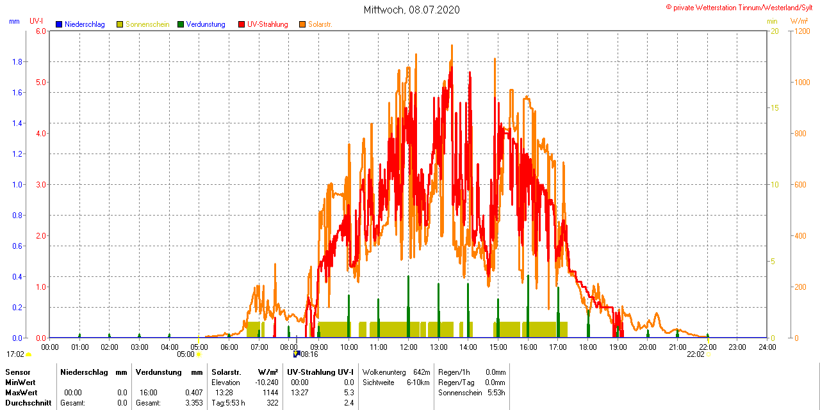820x410 pixels.
Task: Click the blue mm axis unit label
Action: (x=15, y=21)
